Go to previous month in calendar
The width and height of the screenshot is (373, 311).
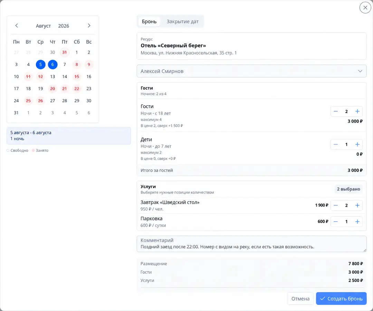click(17, 26)
